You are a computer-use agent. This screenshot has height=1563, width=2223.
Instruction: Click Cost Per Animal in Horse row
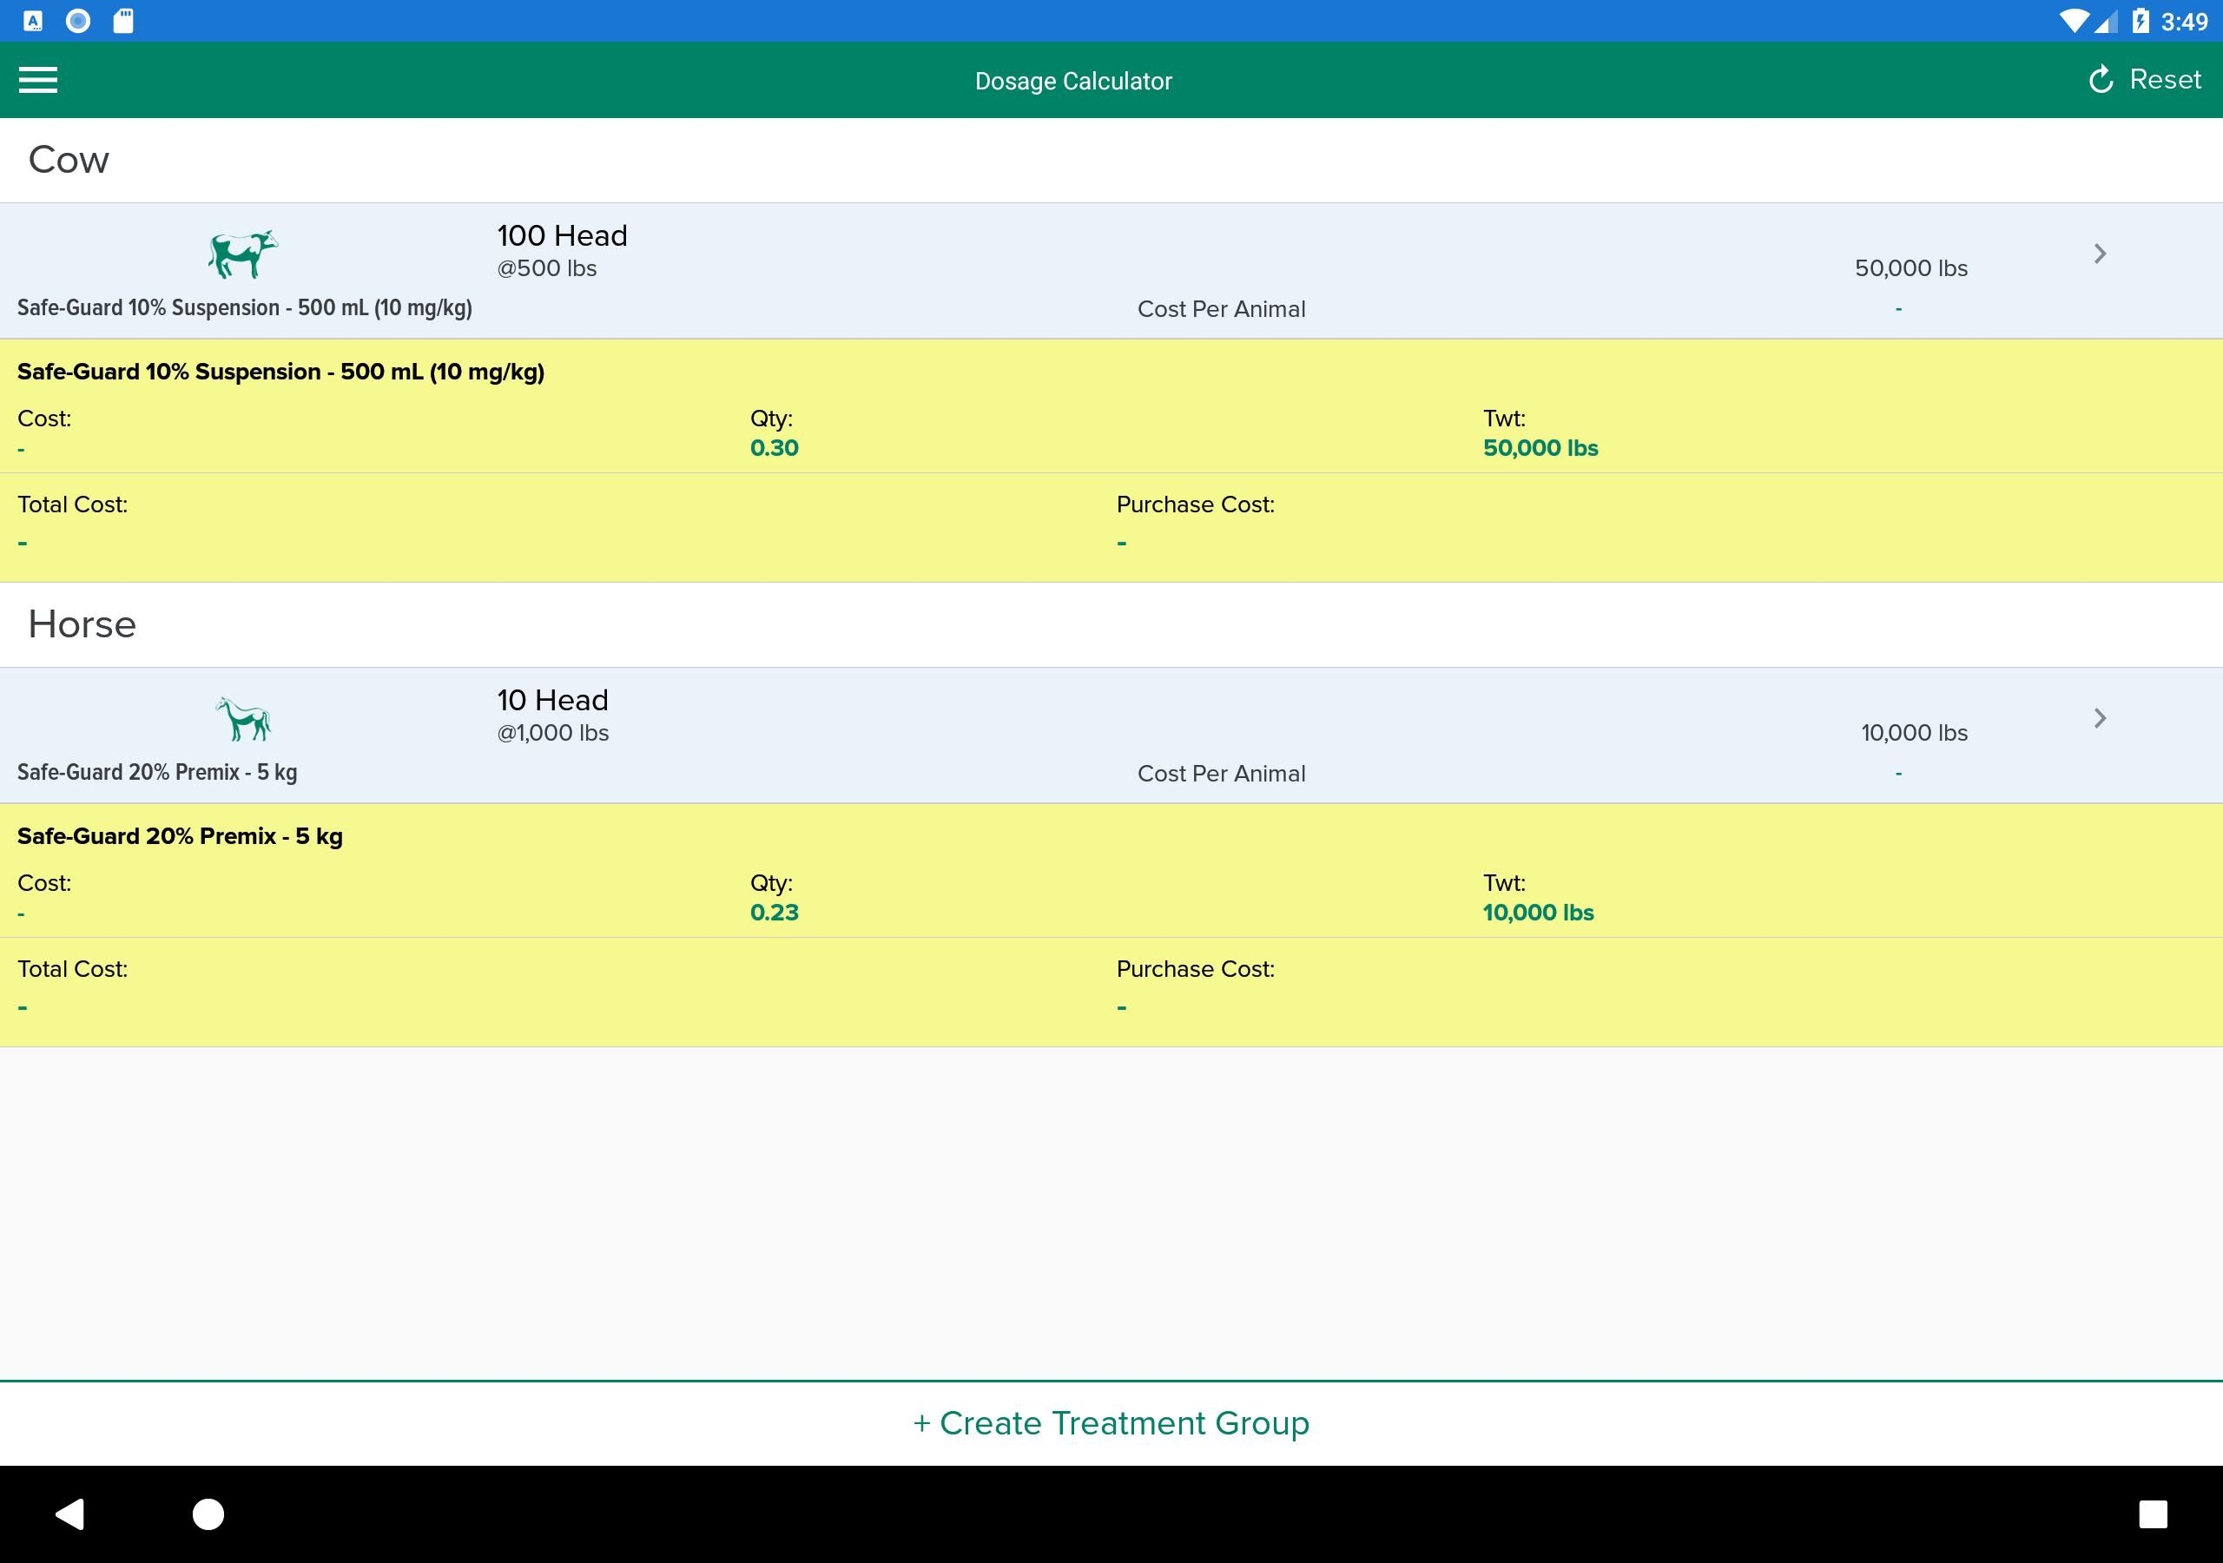point(1221,774)
